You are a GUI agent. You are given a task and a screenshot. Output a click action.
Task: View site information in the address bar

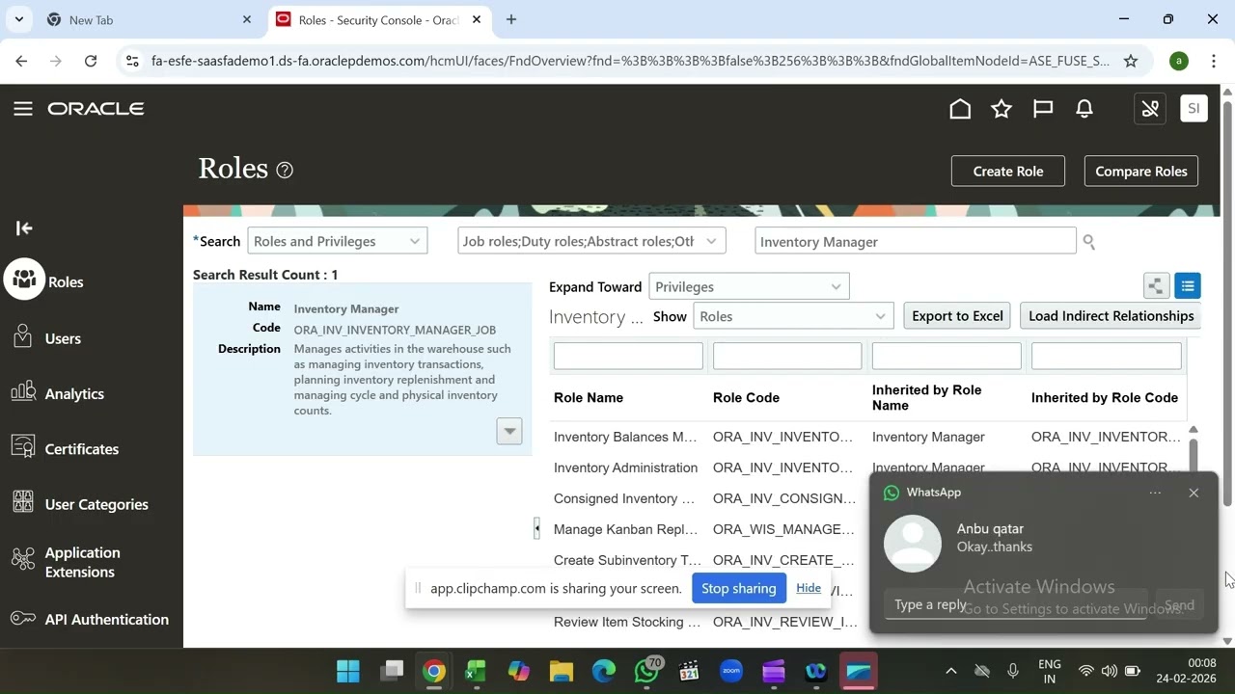(x=132, y=61)
